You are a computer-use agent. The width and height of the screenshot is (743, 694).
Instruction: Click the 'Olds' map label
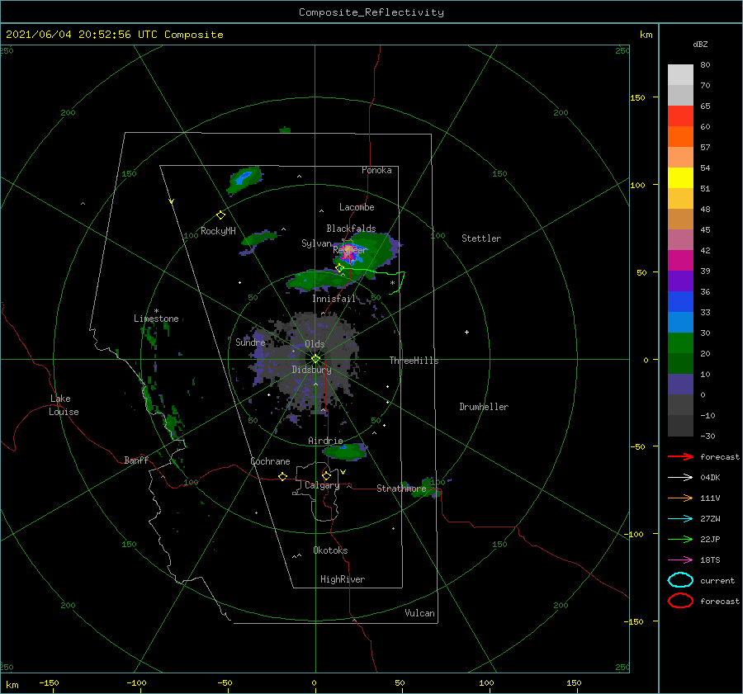(x=315, y=344)
